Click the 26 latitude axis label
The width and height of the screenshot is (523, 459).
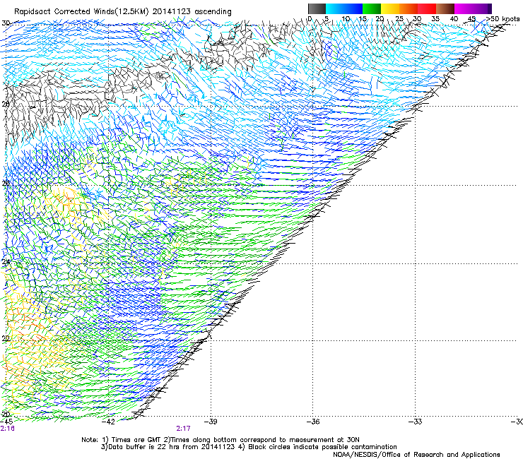(6, 183)
